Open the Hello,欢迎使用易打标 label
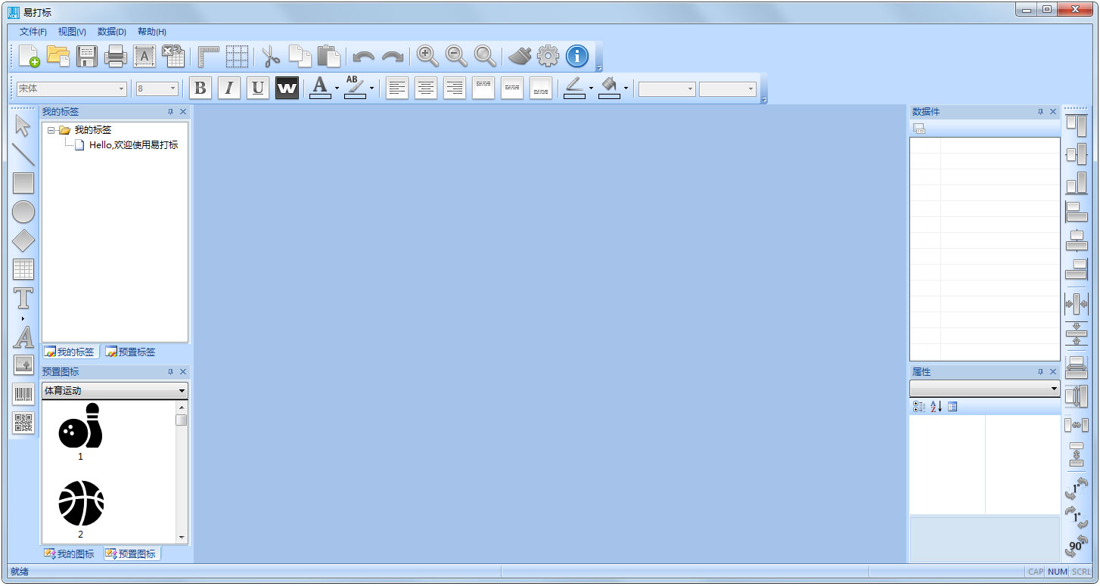Image resolution: width=1100 pixels, height=586 pixels. pyautogui.click(x=133, y=145)
